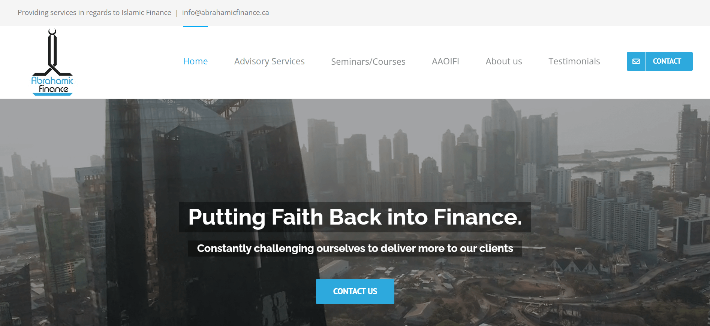This screenshot has width=710, height=326.
Task: View the Testimonials page
Action: point(574,61)
